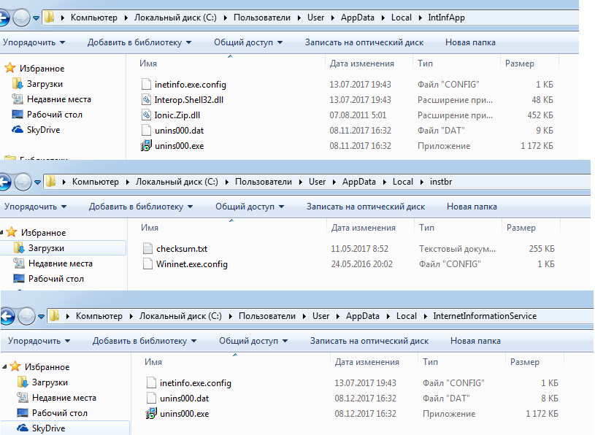This screenshot has width=595, height=435.
Task: Open Рабочий стол icon in instbr sidebar
Action: pos(19,278)
